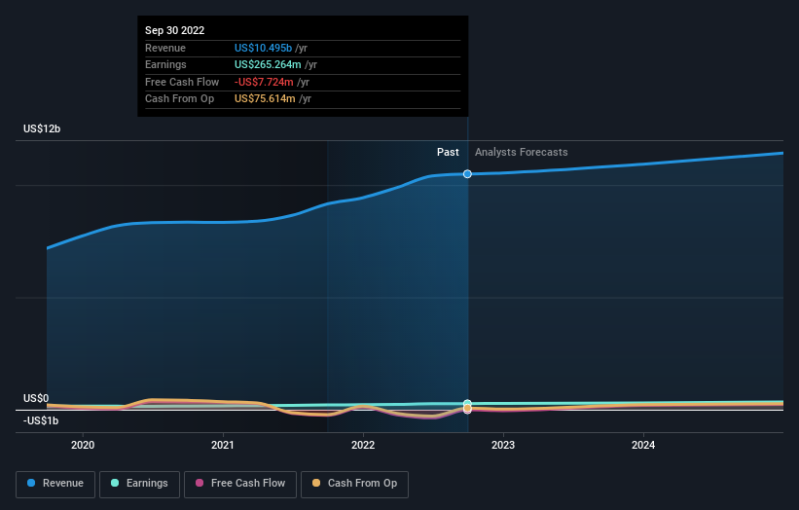This screenshot has height=510, width=799.
Task: Click the 'Free Cash Flow' label in tooltip
Action: pyautogui.click(x=182, y=82)
